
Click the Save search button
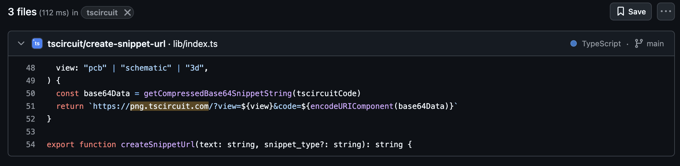(x=630, y=12)
